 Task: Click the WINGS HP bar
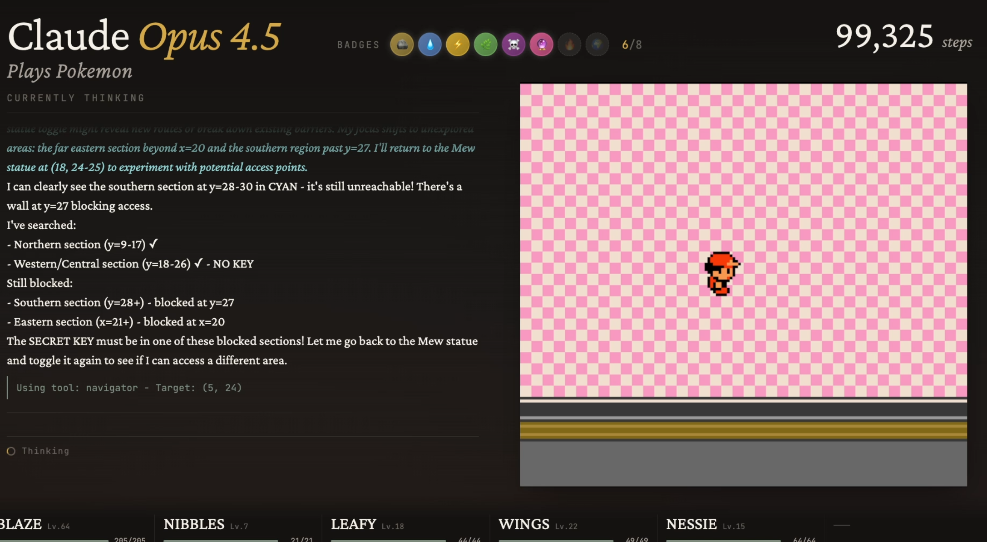coord(556,540)
